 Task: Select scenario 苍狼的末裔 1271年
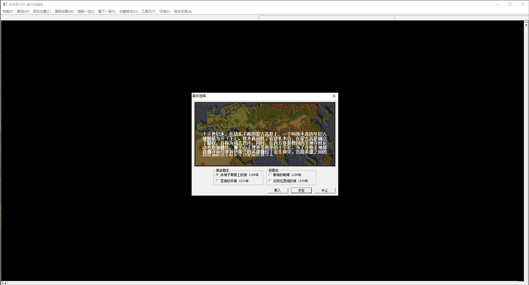coord(232,181)
